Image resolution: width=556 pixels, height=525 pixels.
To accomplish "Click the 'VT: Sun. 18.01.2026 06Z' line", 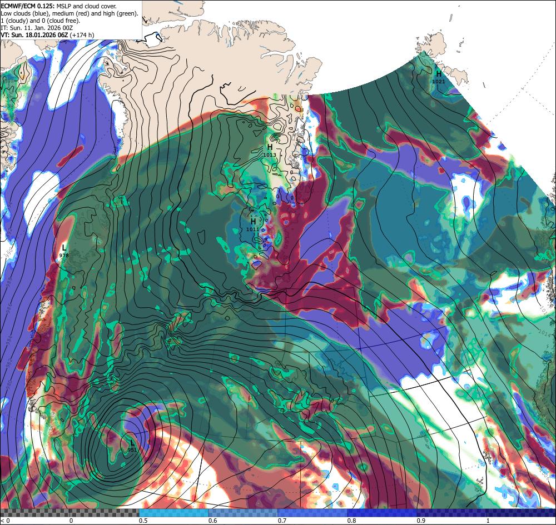I will pyautogui.click(x=47, y=34).
